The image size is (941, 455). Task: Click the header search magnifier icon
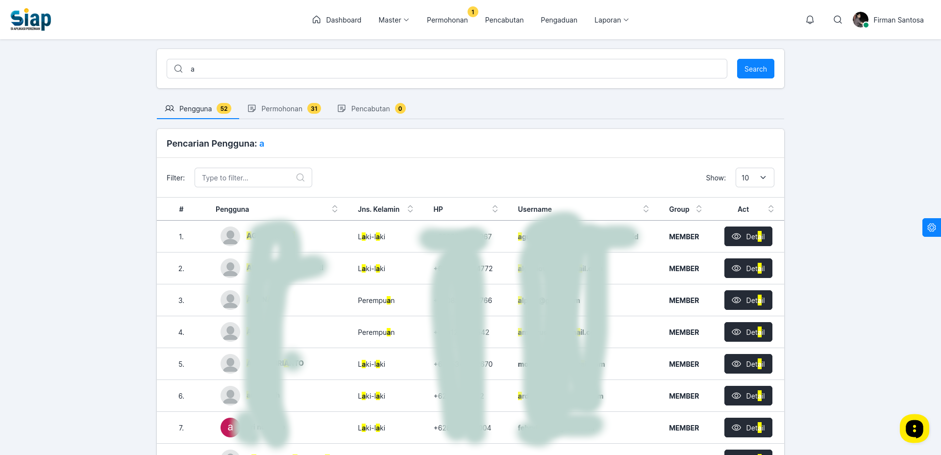838,20
